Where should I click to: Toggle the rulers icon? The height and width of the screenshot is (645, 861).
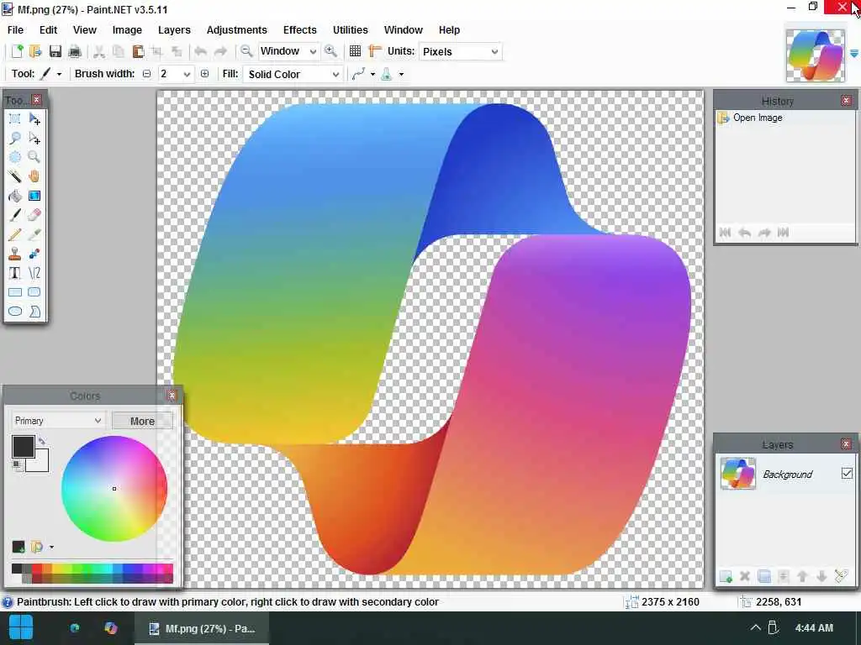375,51
